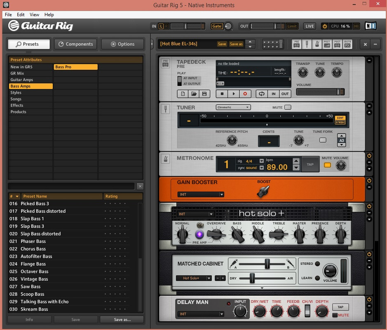Image resolution: width=387 pixels, height=330 pixels.
Task: Toggle Stereo on Matched Cabinet
Action: (318, 264)
